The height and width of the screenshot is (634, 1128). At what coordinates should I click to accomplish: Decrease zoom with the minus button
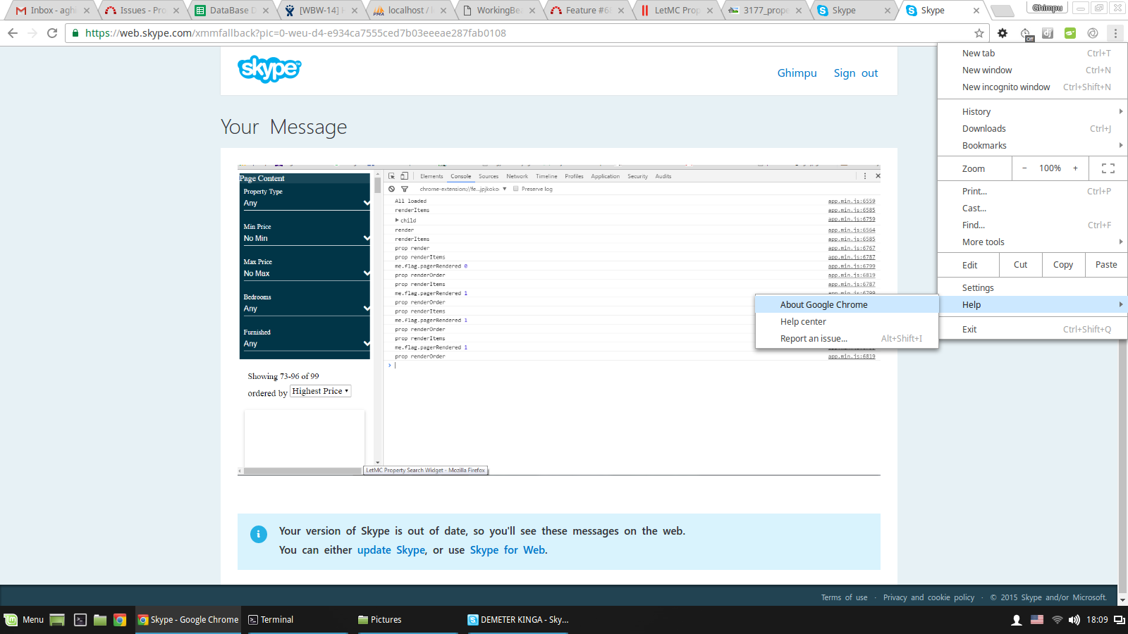click(x=1024, y=168)
